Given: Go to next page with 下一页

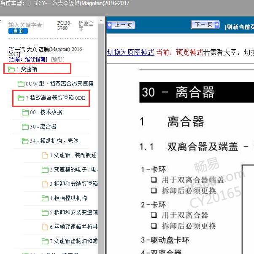Looking at the screenshot, I should (x=205, y=24).
